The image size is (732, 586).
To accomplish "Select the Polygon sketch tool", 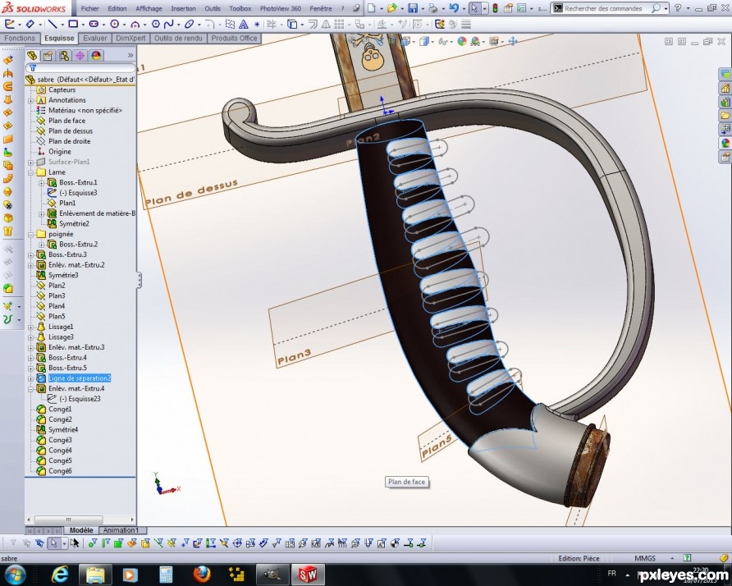I will point(156,24).
